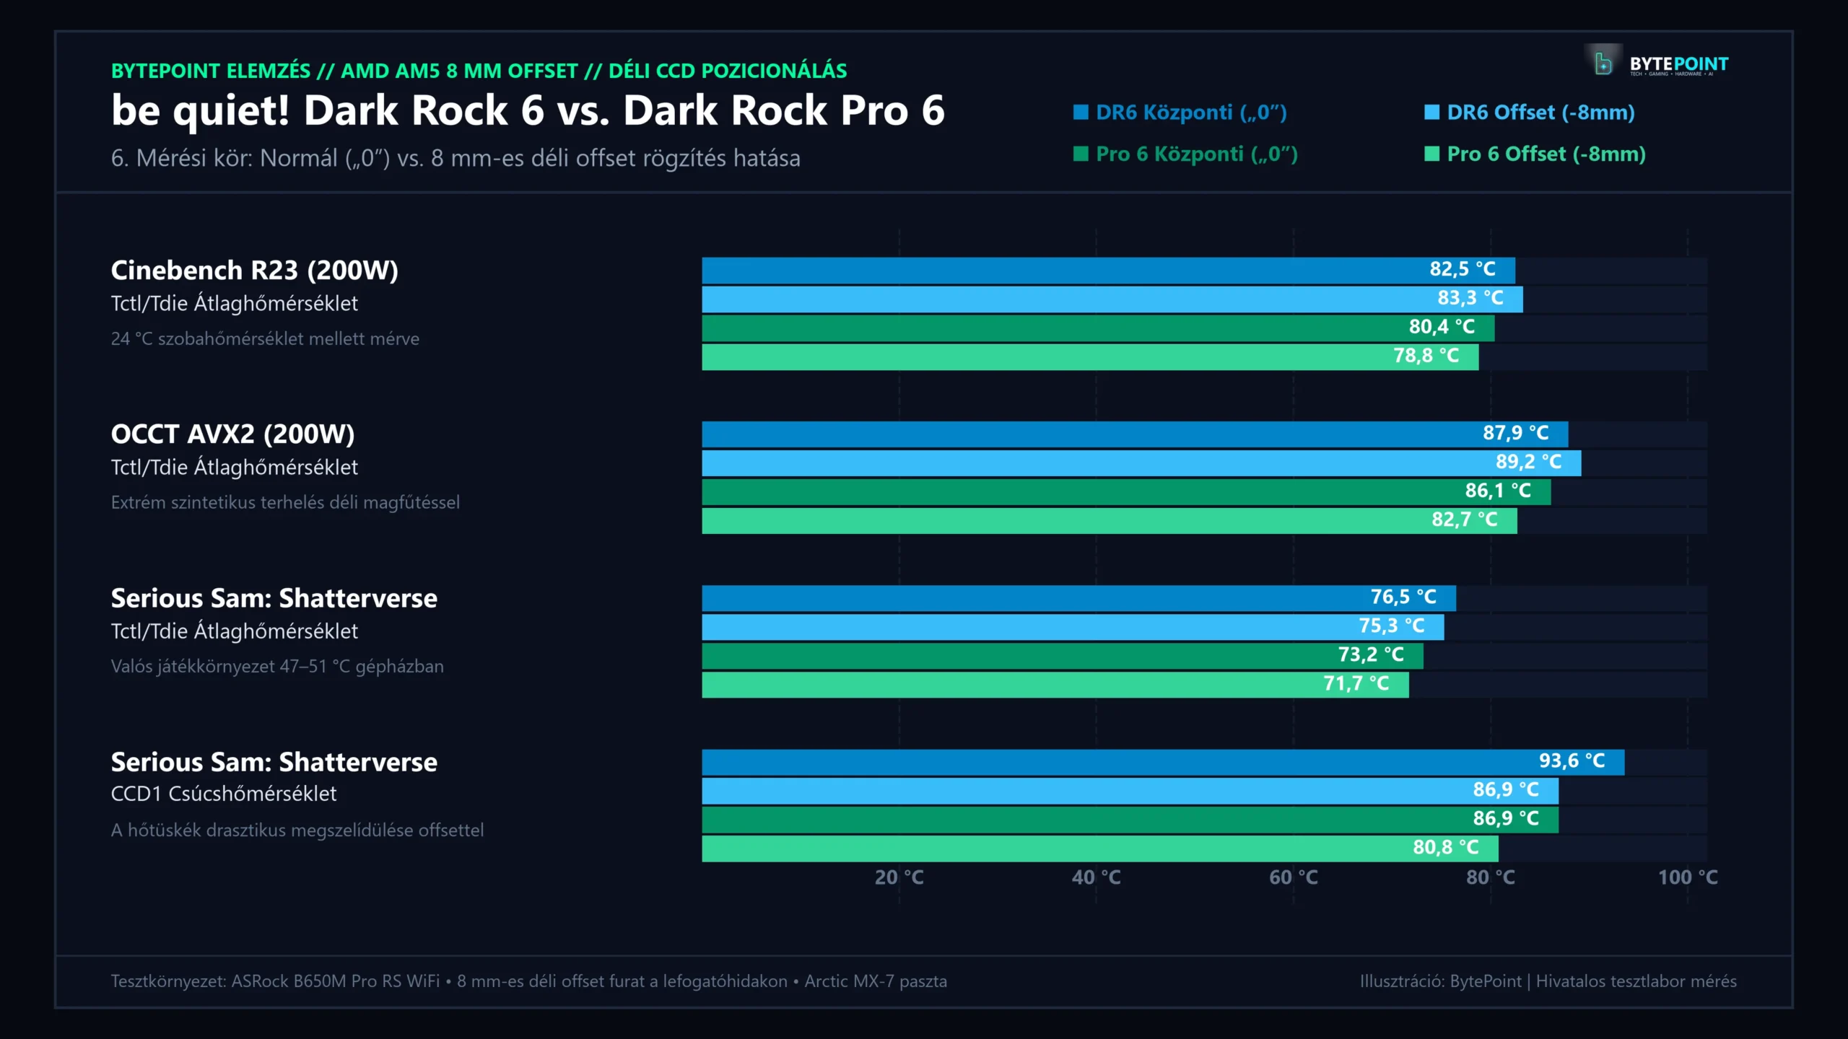Click the '40 °C' axis label
The height and width of the screenshot is (1039, 1848).
(x=1096, y=877)
